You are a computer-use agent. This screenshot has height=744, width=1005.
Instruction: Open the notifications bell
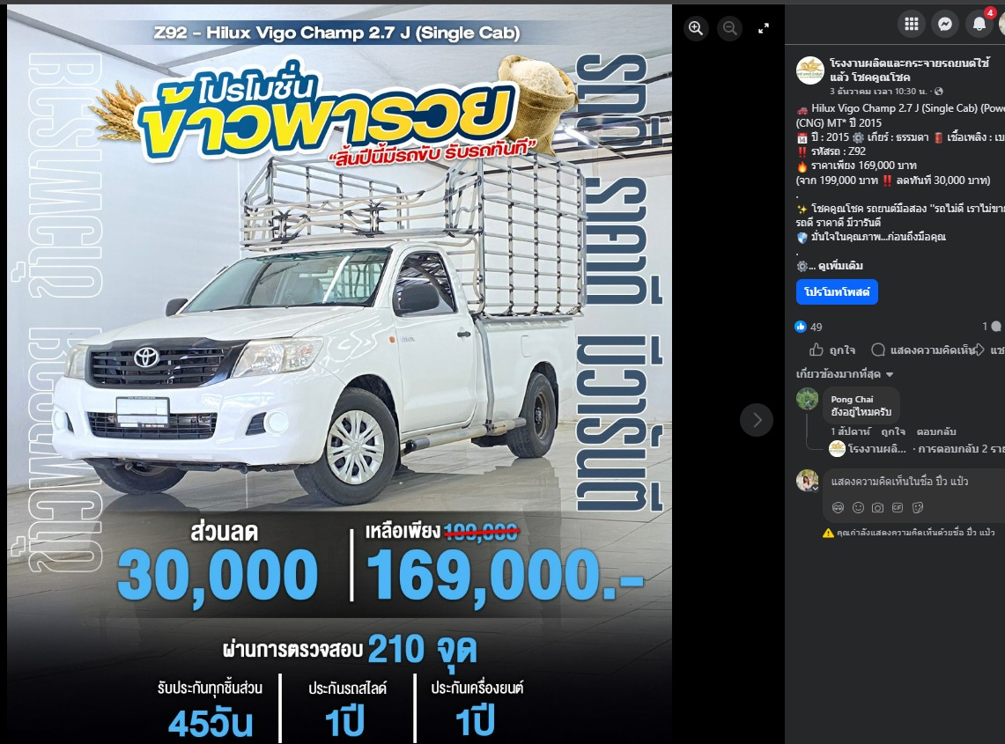click(x=979, y=25)
